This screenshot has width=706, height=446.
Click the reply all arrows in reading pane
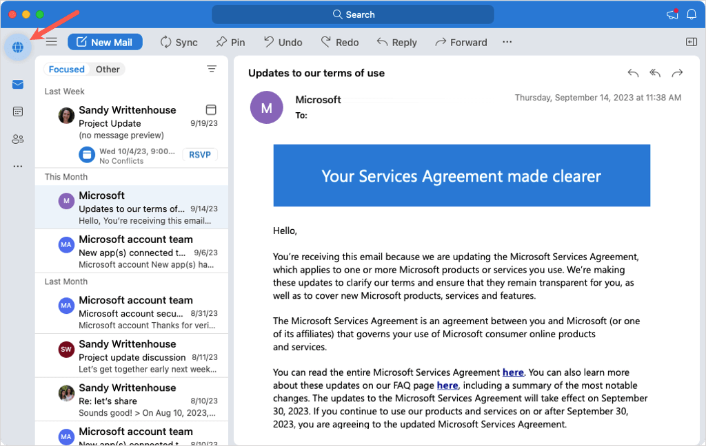[655, 73]
